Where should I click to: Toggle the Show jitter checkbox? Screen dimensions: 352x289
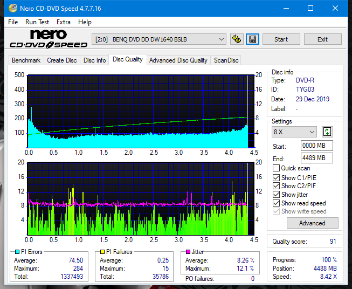click(x=276, y=195)
